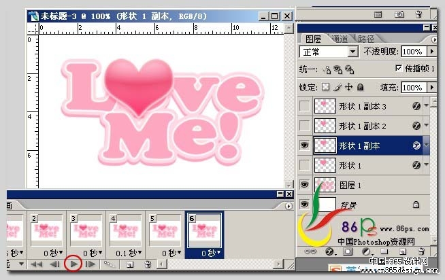Click layer style icon on 形状 1 副本 3
The image size is (445, 280).
click(416, 106)
